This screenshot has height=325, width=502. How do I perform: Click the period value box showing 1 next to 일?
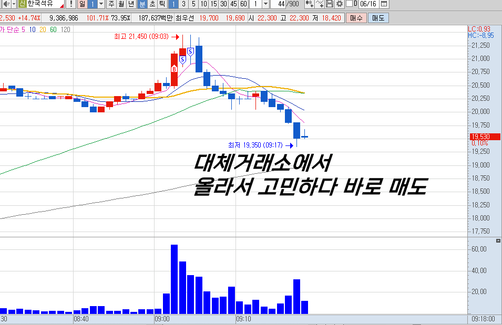92,4
